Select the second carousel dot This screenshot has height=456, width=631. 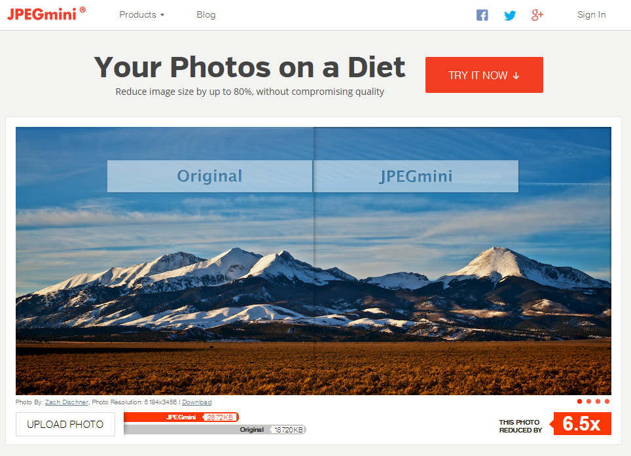[x=588, y=401]
